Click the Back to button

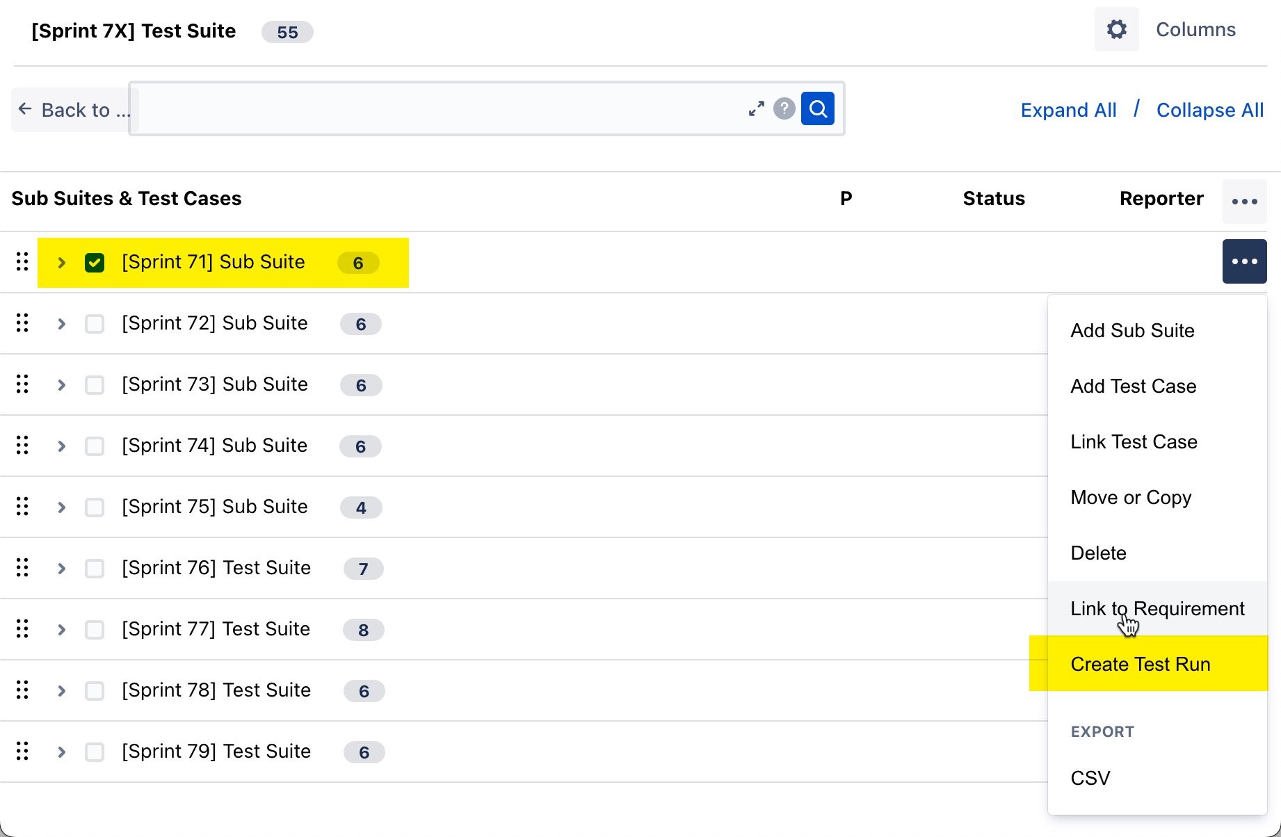[74, 109]
